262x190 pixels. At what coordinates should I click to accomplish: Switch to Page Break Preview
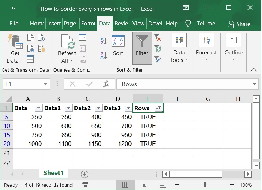(163, 185)
